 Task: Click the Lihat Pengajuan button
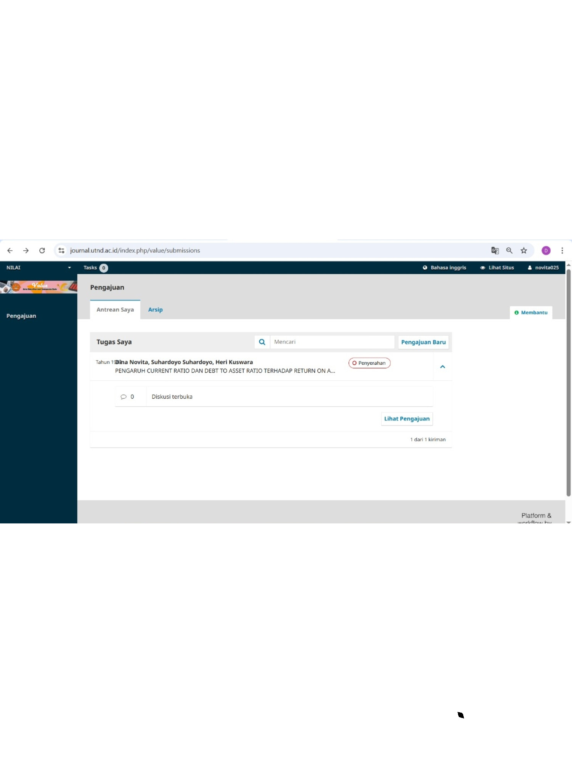407,419
